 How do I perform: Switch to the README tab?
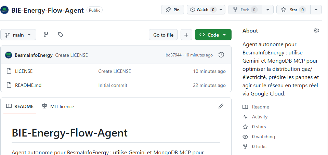click(x=20, y=106)
